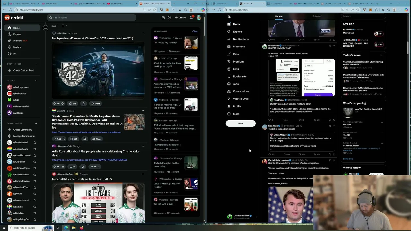411x231 pixels.
Task: Collapse the Recent section
Action: tap(36, 81)
